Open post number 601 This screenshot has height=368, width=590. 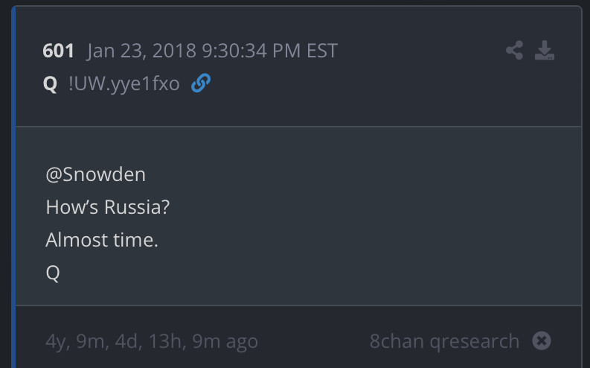[59, 51]
